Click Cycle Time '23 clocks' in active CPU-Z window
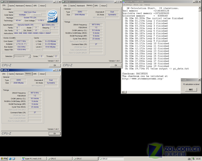The height and width of the screenshot is (161, 202). coord(35,107)
